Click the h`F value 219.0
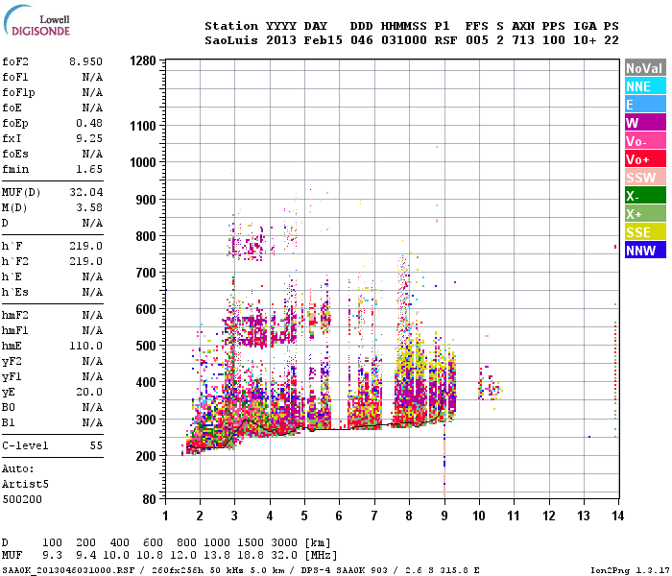Image resolution: width=672 pixels, height=576 pixels. (85, 246)
